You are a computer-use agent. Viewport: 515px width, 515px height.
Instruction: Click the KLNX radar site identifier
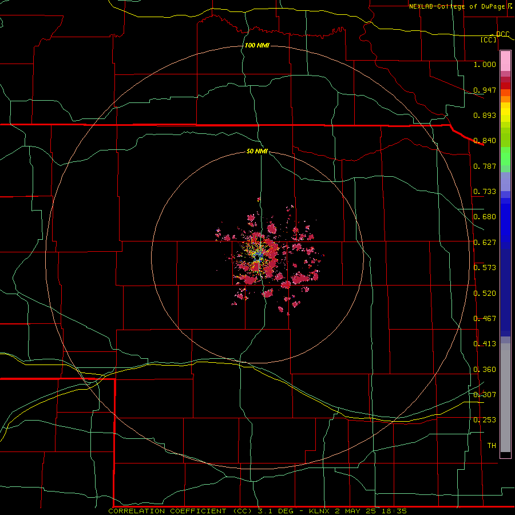[320, 511]
